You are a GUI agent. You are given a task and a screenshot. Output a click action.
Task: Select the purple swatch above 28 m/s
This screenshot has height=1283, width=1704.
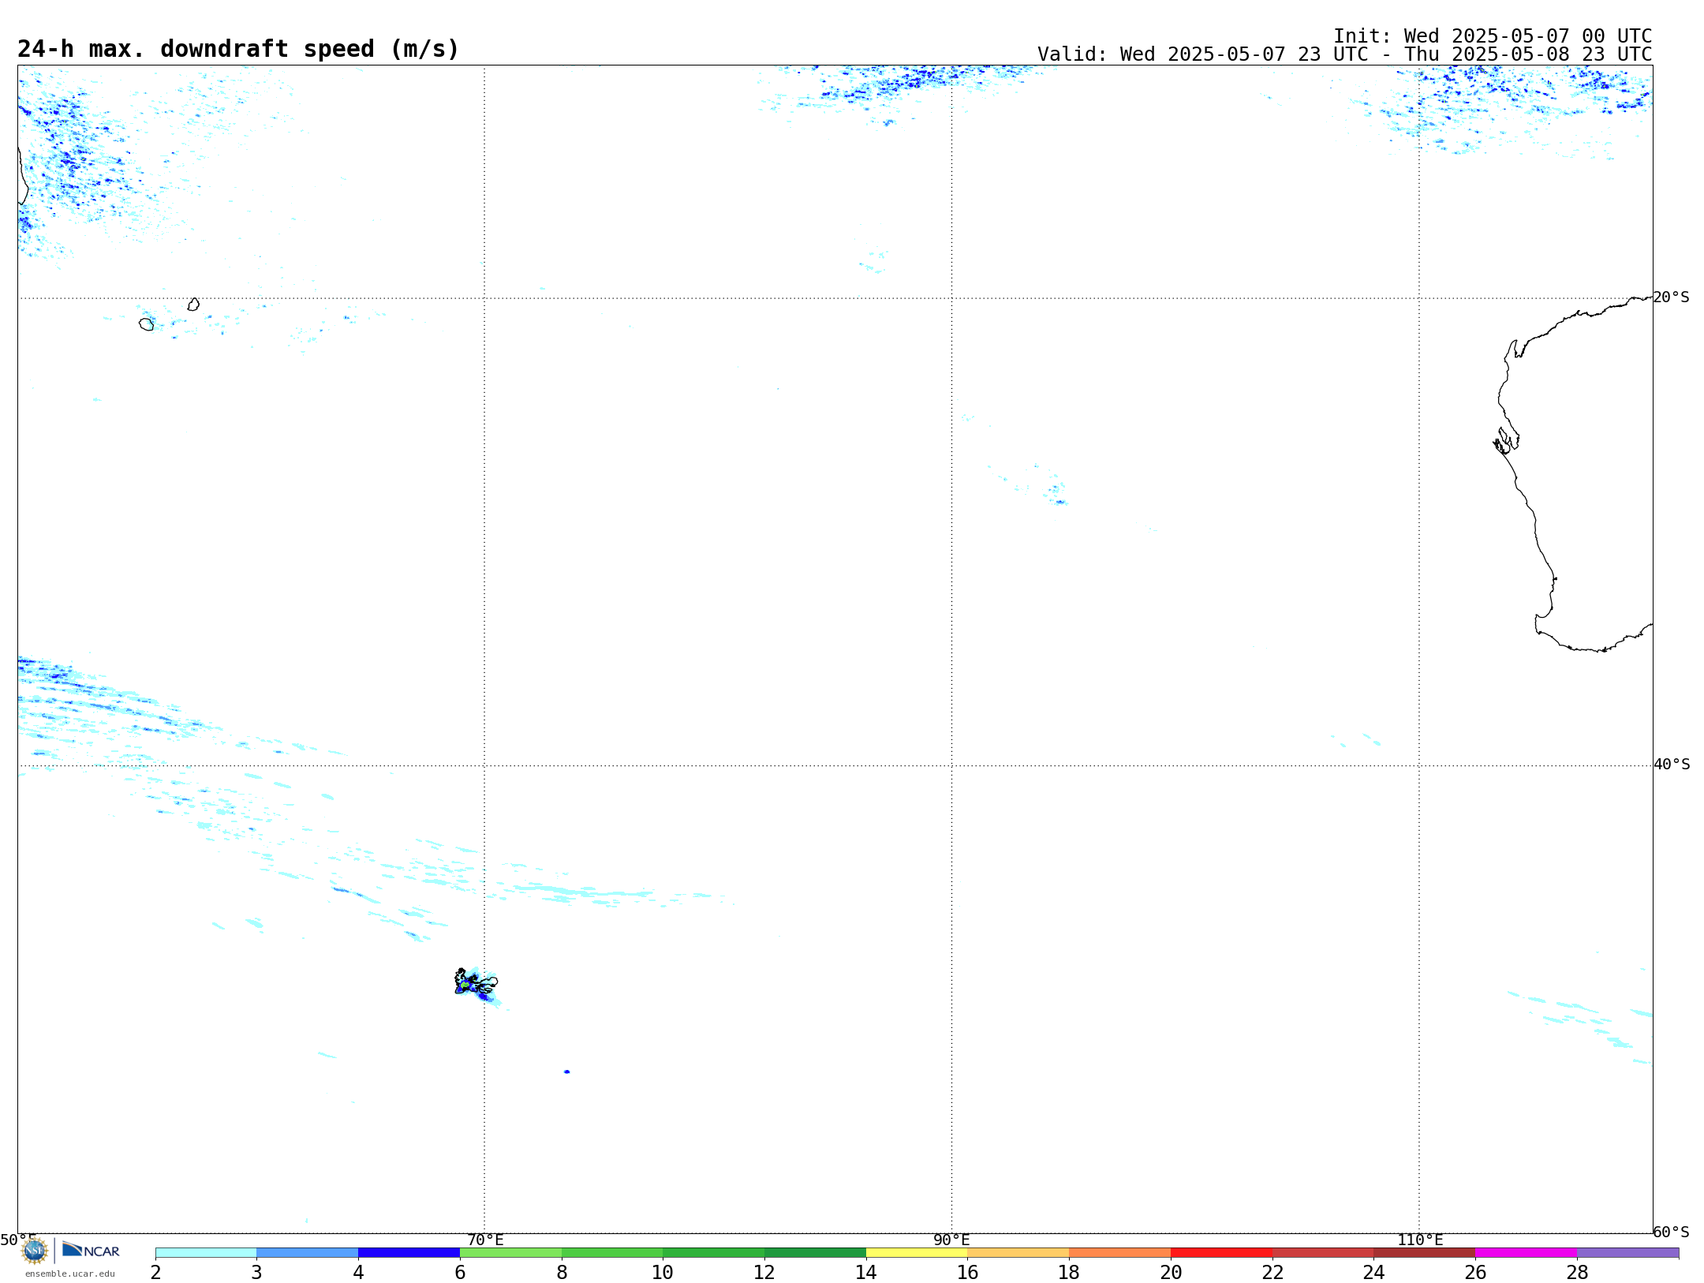coord(1628,1253)
